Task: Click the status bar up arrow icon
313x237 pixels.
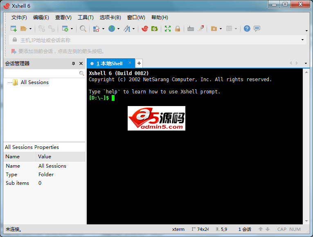Action: (261, 229)
